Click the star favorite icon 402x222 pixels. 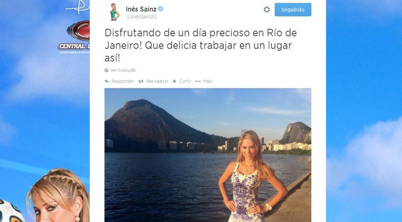point(174,81)
